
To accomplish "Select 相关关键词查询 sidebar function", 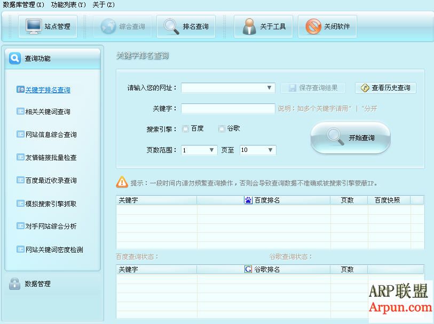I will (x=48, y=111).
